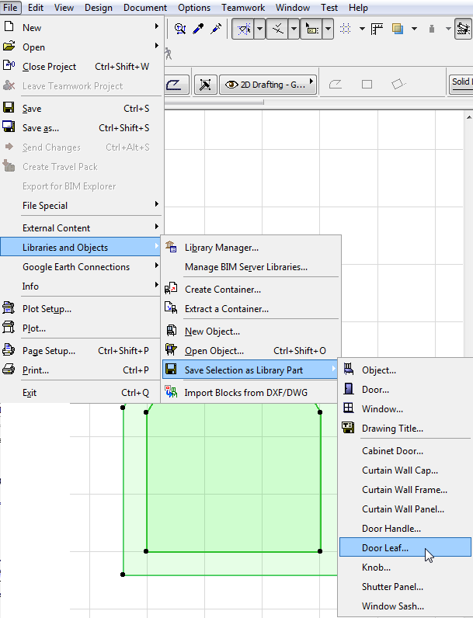
Task: Select the Inject Parameters syringe tool
Action: 216,29
